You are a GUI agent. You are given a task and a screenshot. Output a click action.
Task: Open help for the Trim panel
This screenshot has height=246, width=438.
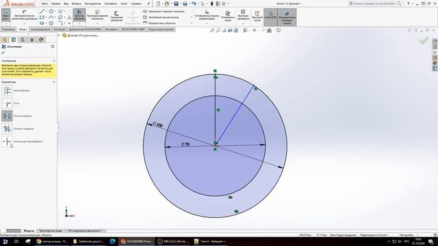[x=53, y=46]
